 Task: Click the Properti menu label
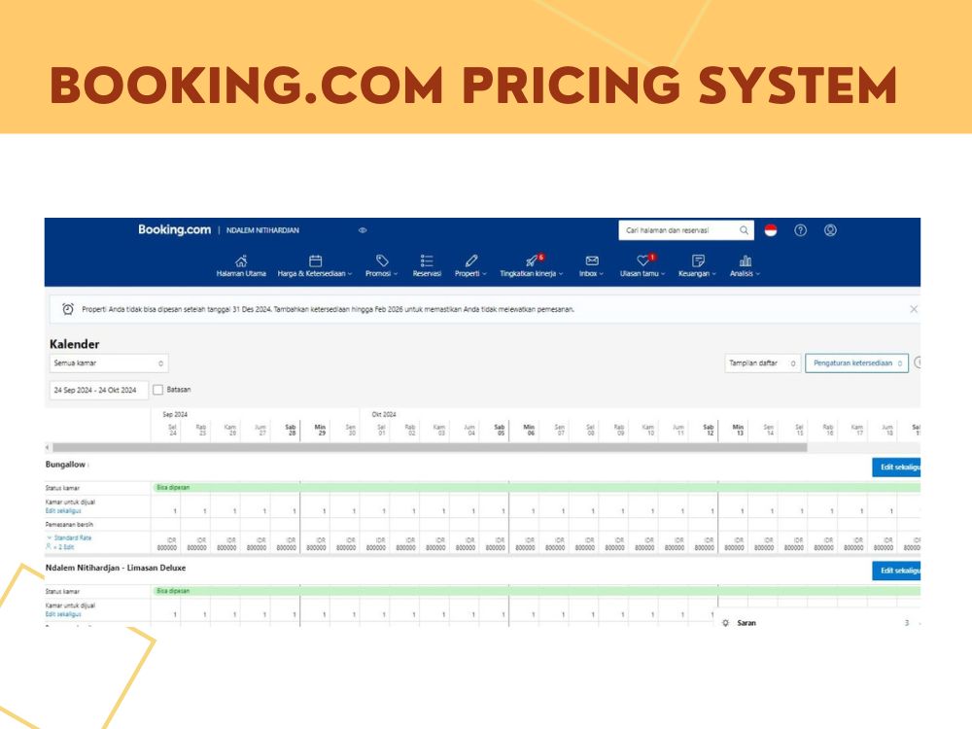click(468, 273)
